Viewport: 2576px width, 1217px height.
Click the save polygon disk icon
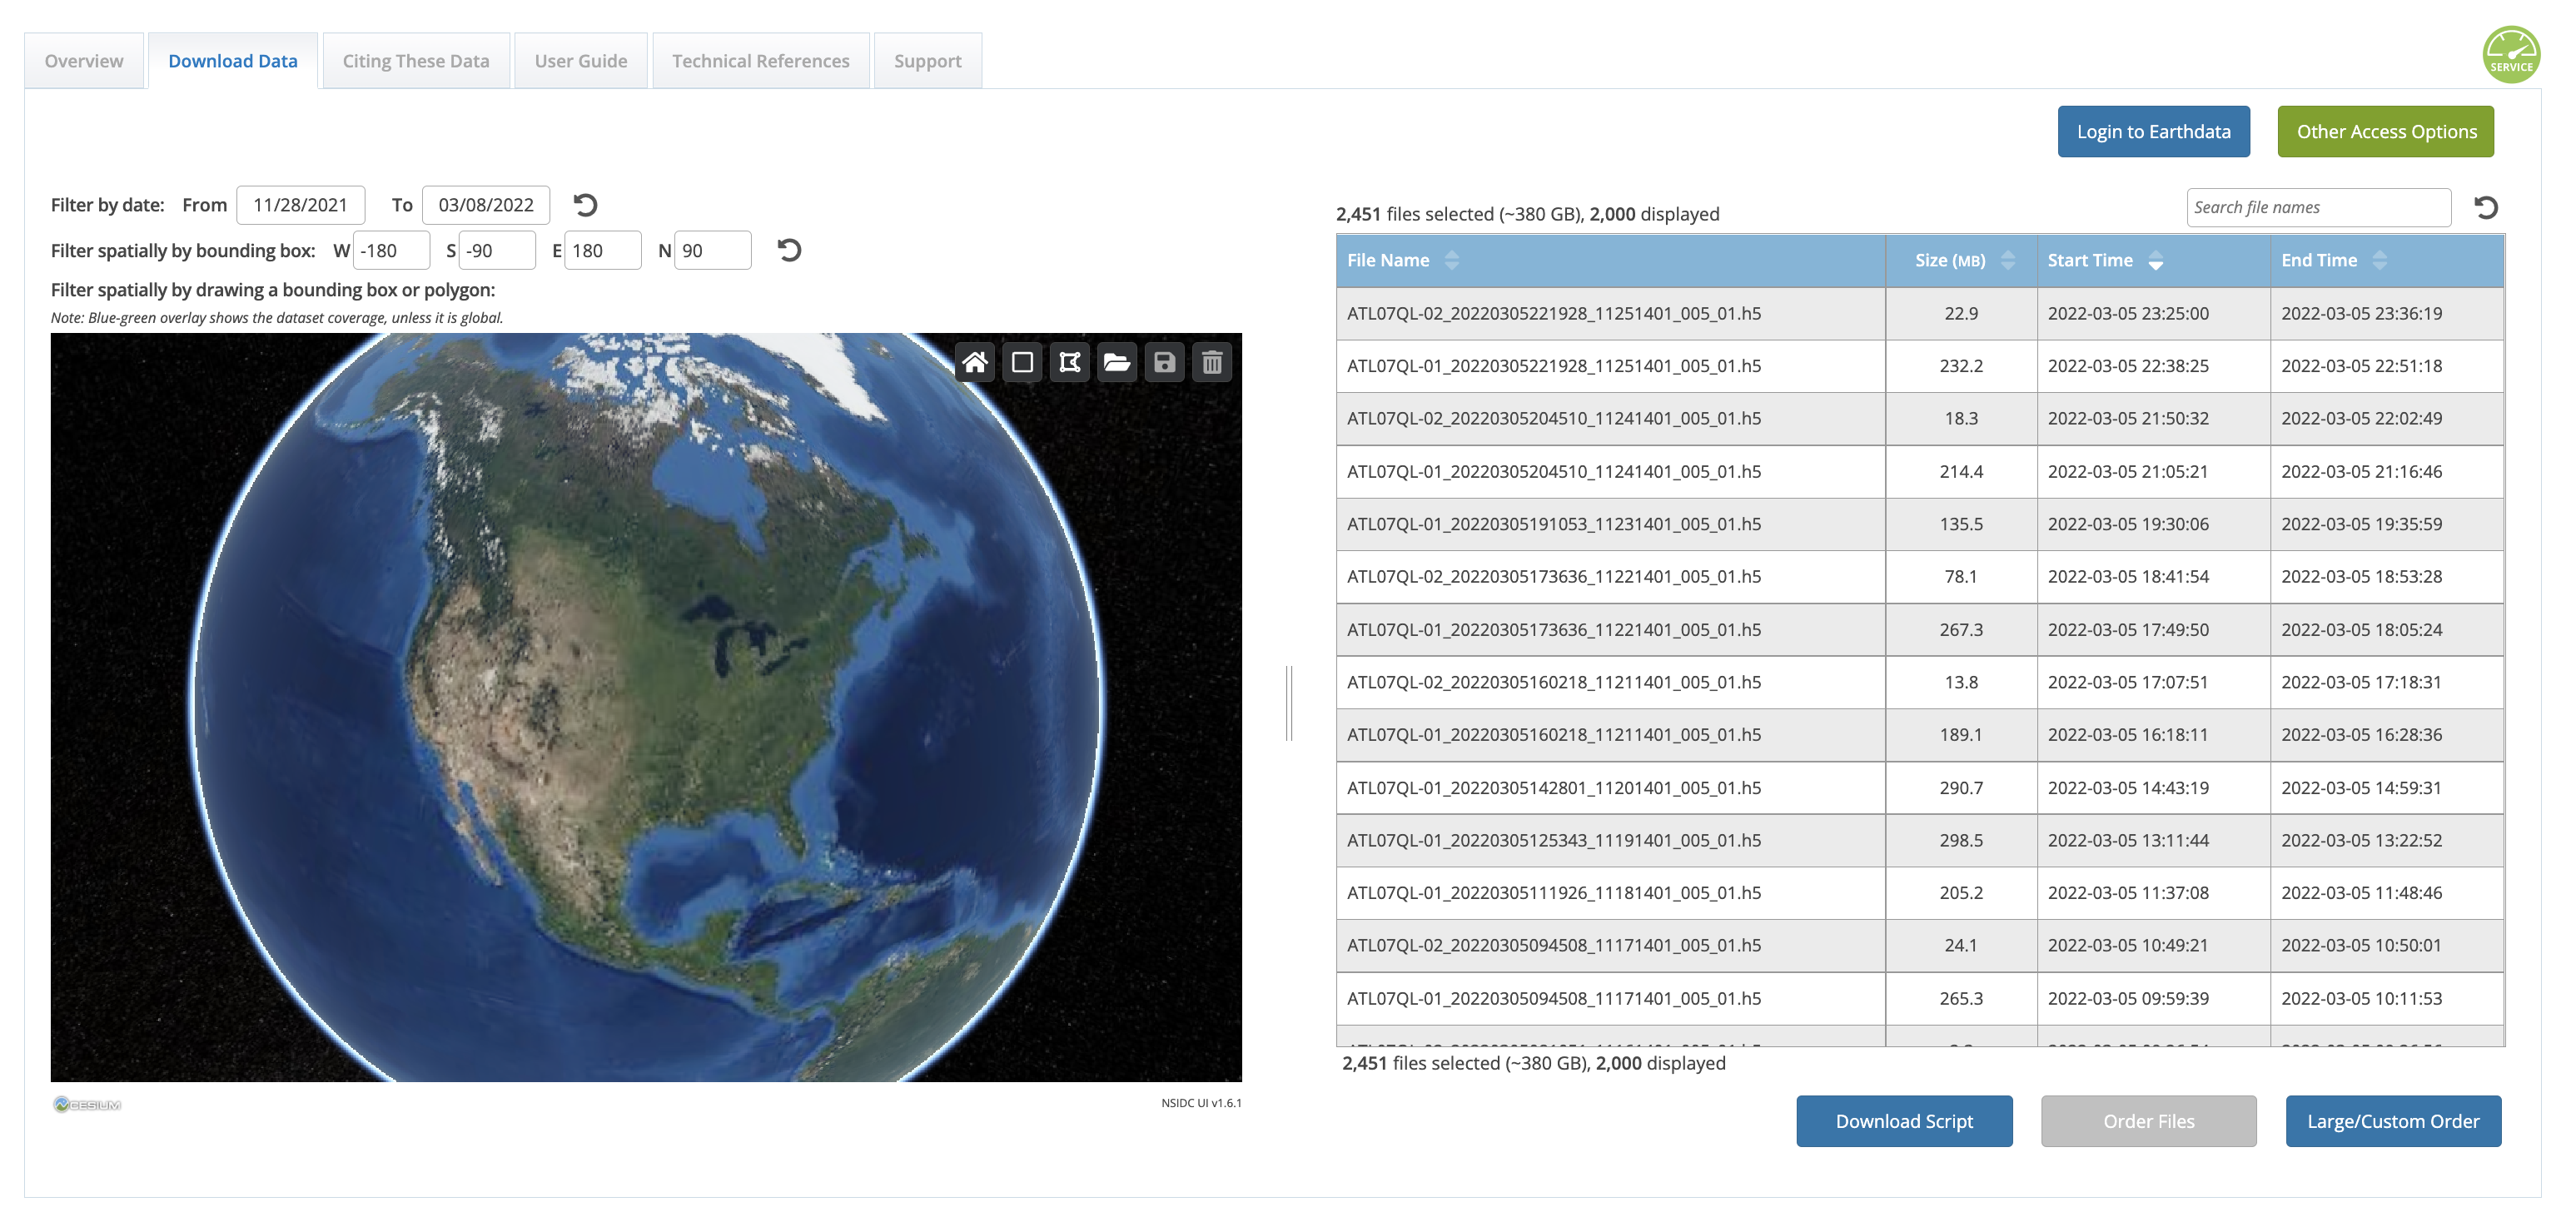(1164, 362)
